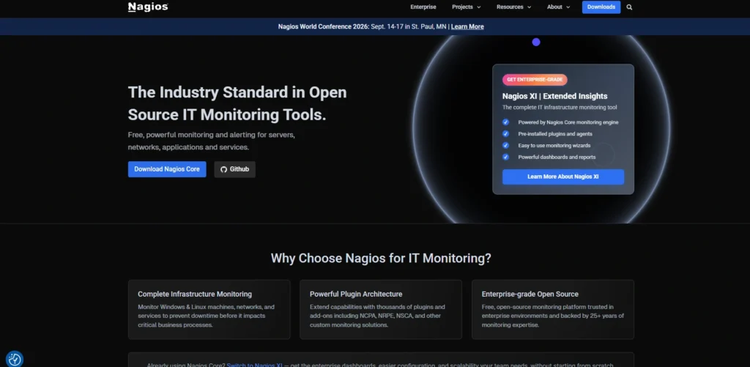Click Download Nagios Core button
Image resolution: width=750 pixels, height=367 pixels.
coord(167,169)
